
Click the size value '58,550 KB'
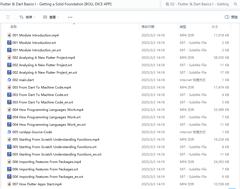(x=221, y=58)
